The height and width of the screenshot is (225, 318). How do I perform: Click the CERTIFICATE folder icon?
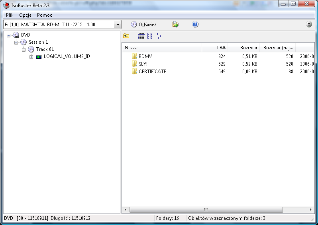134,71
